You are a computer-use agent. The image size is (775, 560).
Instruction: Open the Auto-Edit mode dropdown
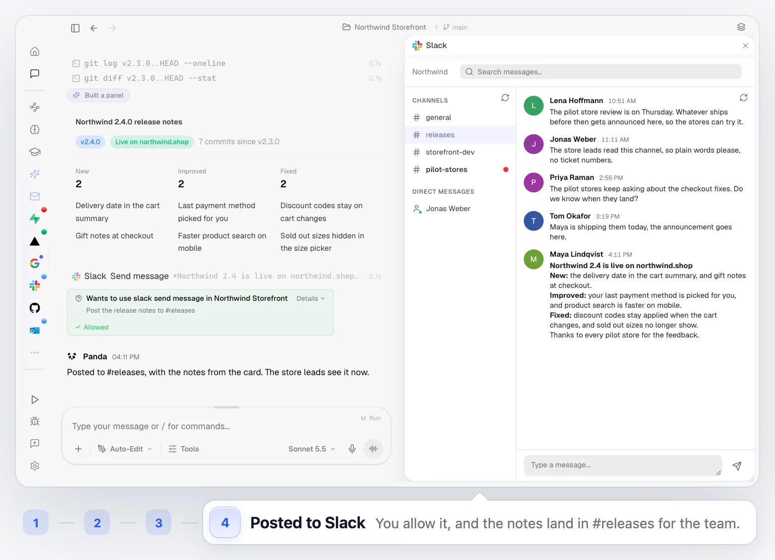125,449
